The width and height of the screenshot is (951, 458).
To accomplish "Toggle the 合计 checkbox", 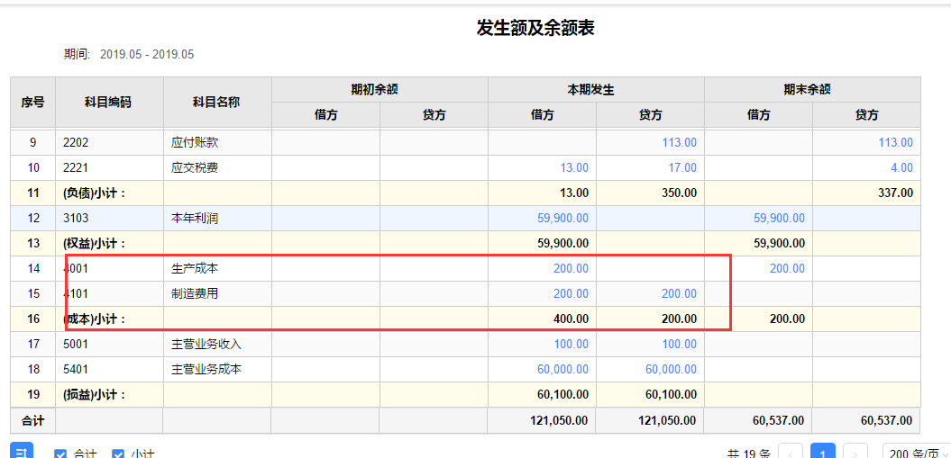I will pyautogui.click(x=61, y=454).
